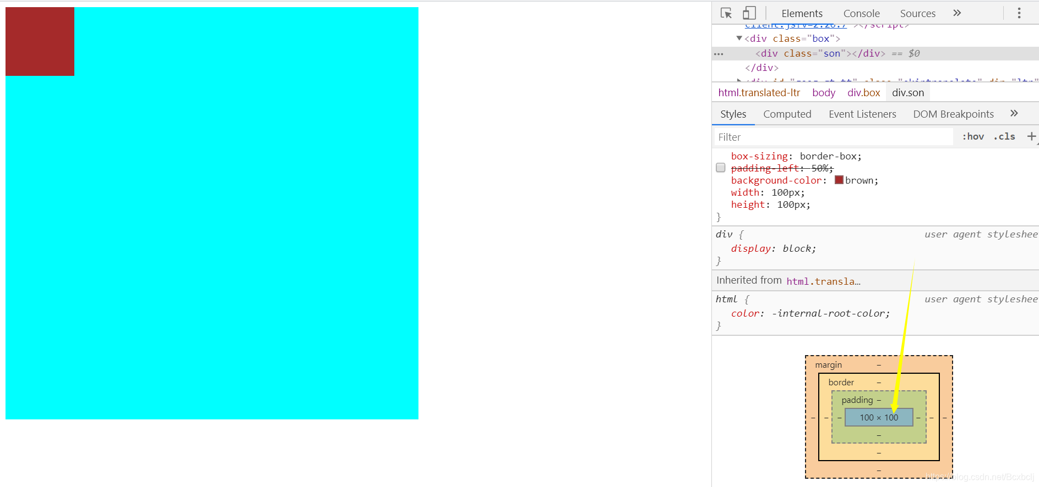Toggle the device toolbar icon

pyautogui.click(x=749, y=13)
